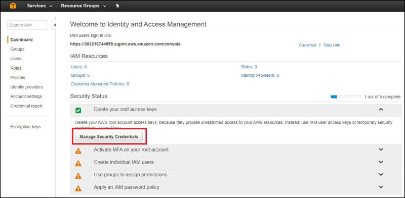This screenshot has height=198, width=405.
Task: Click the Manage Security Credentials button
Action: coord(109,137)
